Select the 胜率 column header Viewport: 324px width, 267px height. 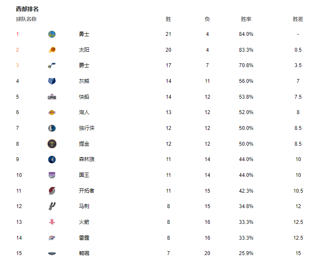246,19
